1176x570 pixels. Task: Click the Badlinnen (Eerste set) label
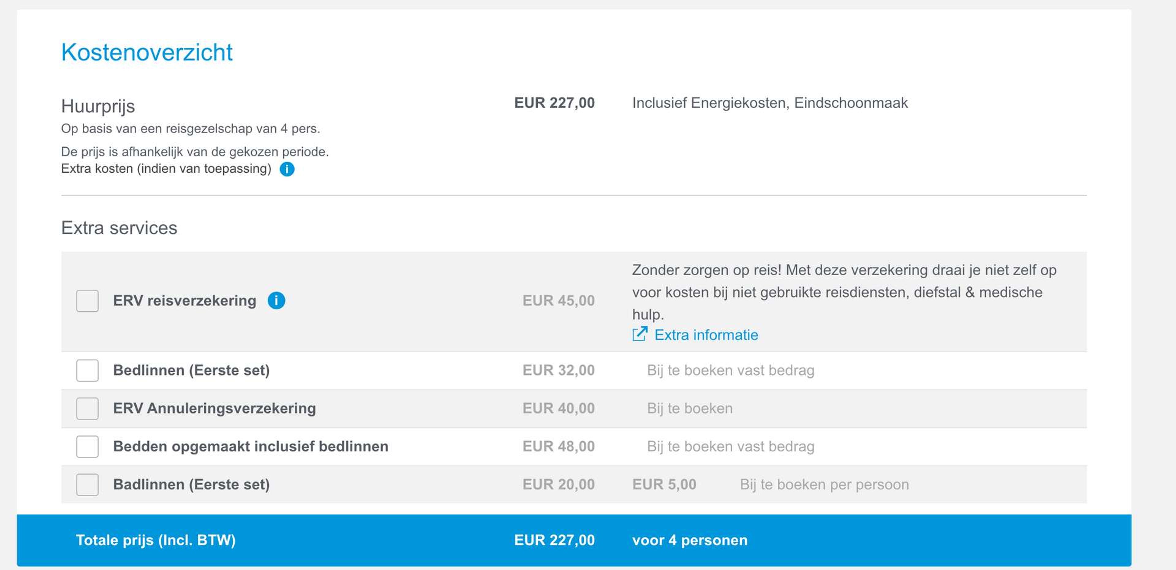tap(191, 485)
